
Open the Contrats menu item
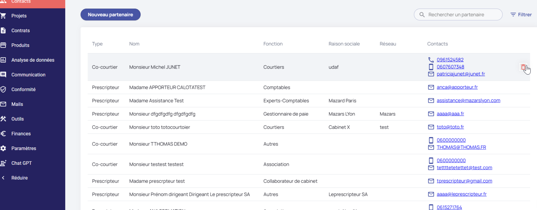pyautogui.click(x=21, y=31)
